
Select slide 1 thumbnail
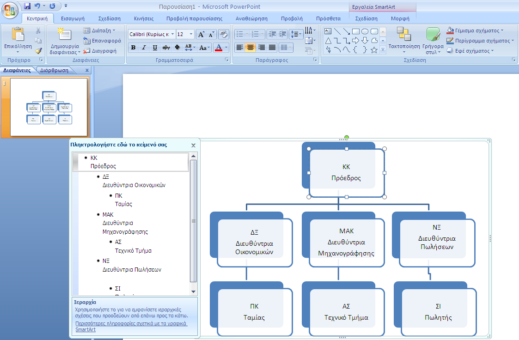tap(49, 107)
